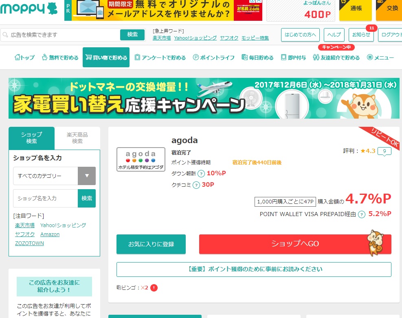Click the agoda shop logo image
Image resolution: width=402 pixels, height=318 pixels.
(x=141, y=159)
